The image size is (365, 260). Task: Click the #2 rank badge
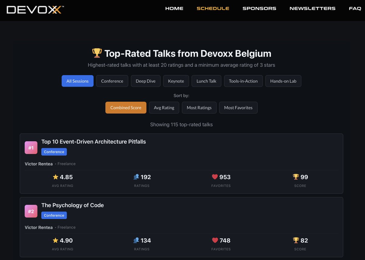click(31, 211)
